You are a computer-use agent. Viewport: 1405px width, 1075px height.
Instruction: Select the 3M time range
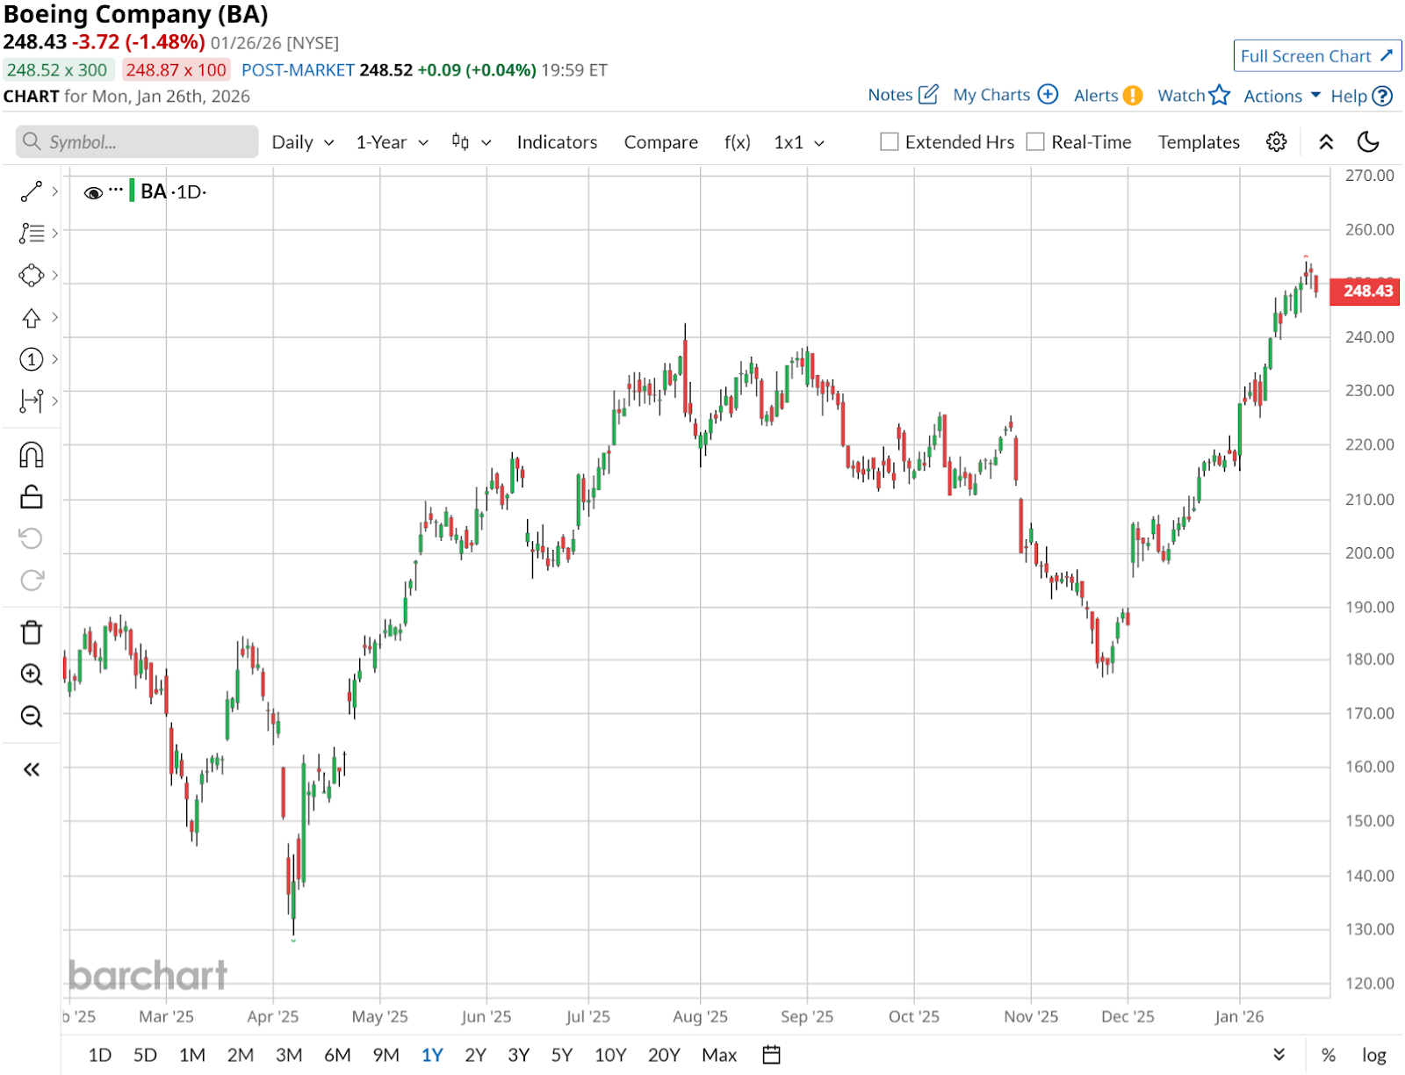[x=289, y=1055]
